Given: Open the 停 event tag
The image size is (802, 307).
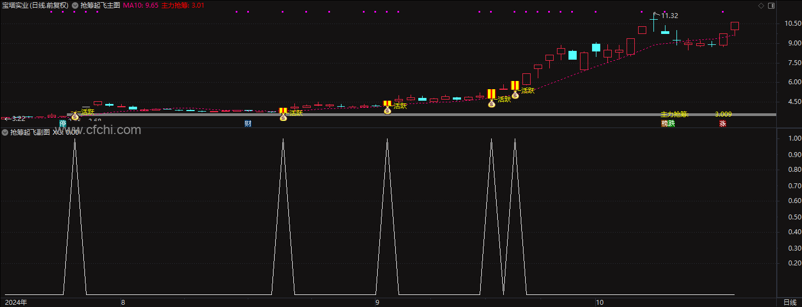Looking at the screenshot, I should 62,124.
